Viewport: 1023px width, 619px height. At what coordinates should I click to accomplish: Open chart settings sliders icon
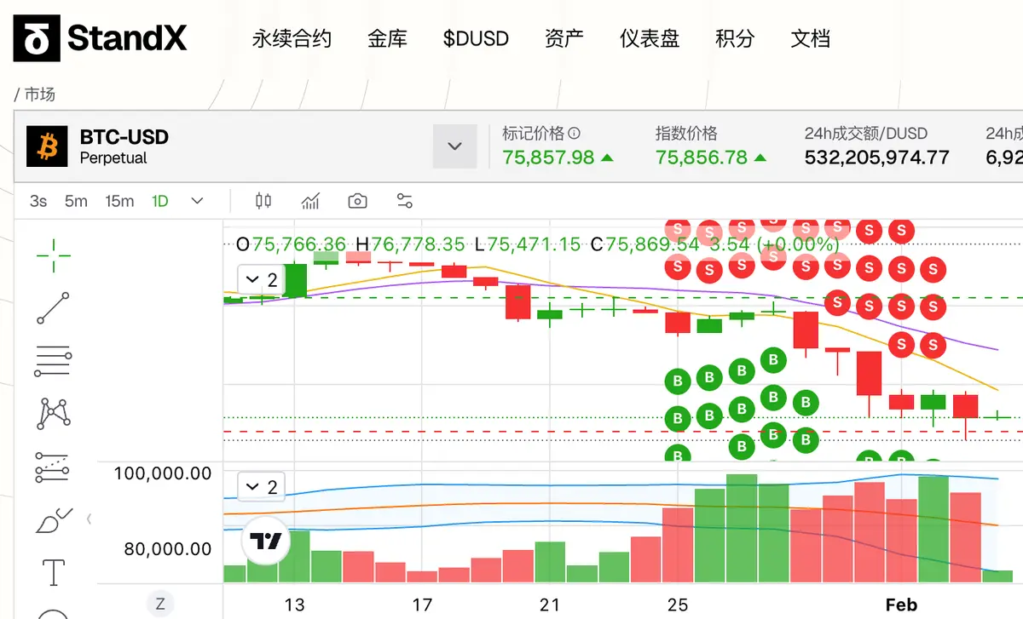coord(404,201)
